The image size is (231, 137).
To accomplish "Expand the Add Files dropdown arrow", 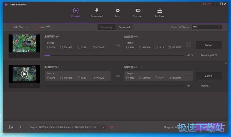I will [x=27, y=27].
